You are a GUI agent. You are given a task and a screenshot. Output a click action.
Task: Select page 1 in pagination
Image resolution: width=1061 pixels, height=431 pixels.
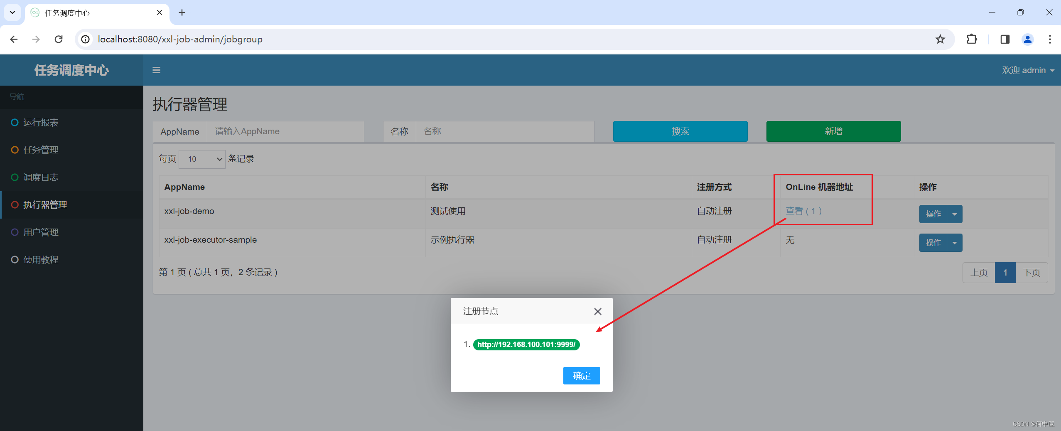(x=1005, y=273)
